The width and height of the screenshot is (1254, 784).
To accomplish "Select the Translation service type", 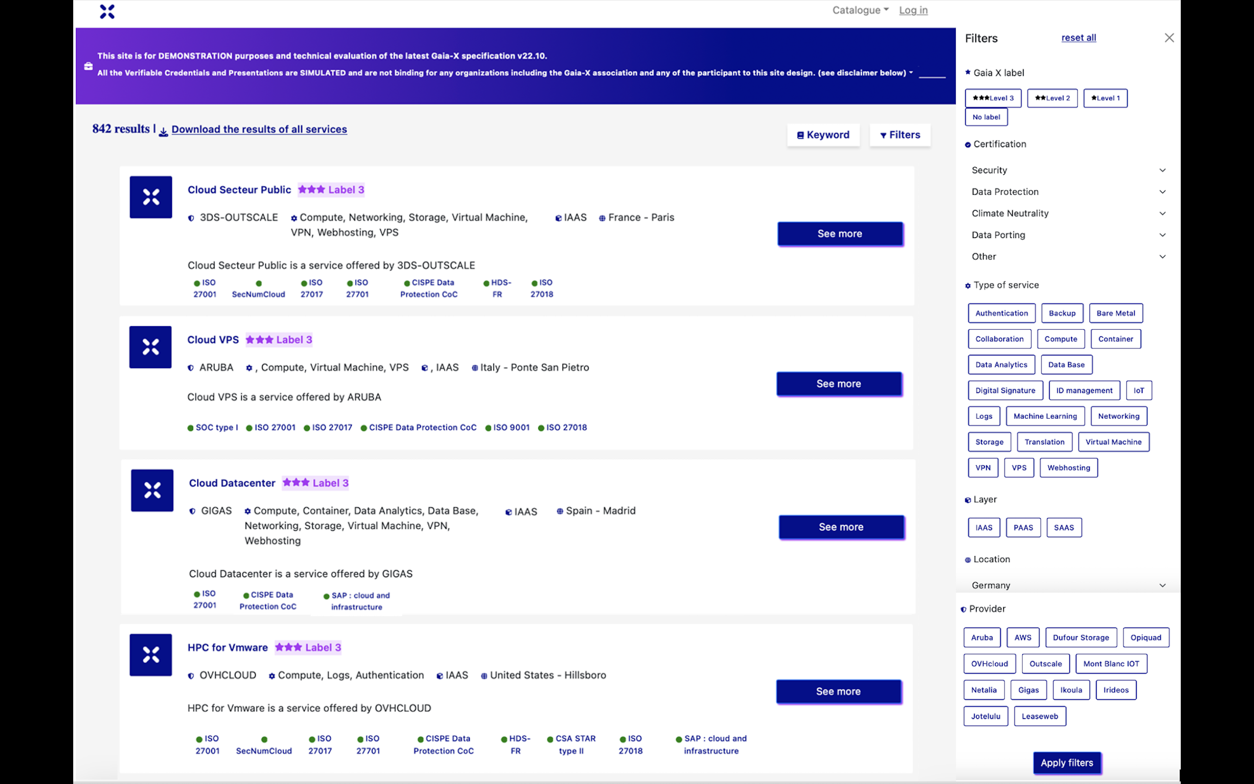I will pos(1044,442).
